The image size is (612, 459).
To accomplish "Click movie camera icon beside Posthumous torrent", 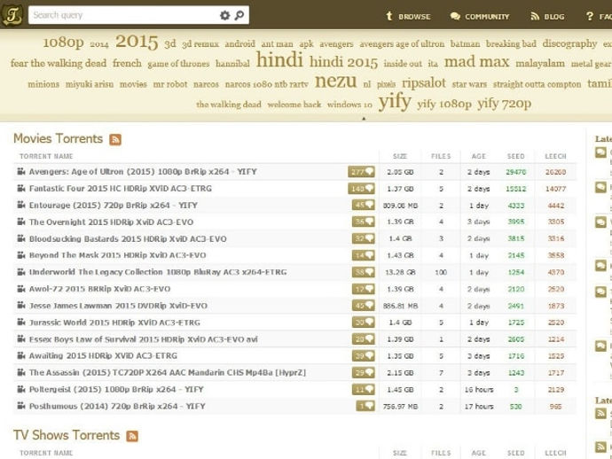I will [x=21, y=406].
